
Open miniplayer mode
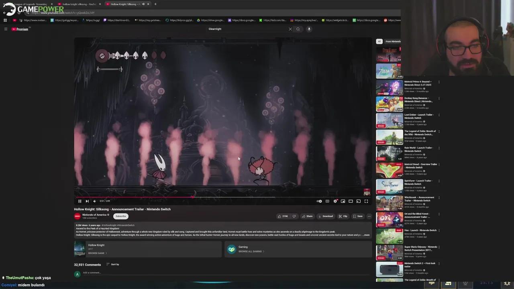pyautogui.click(x=343, y=201)
